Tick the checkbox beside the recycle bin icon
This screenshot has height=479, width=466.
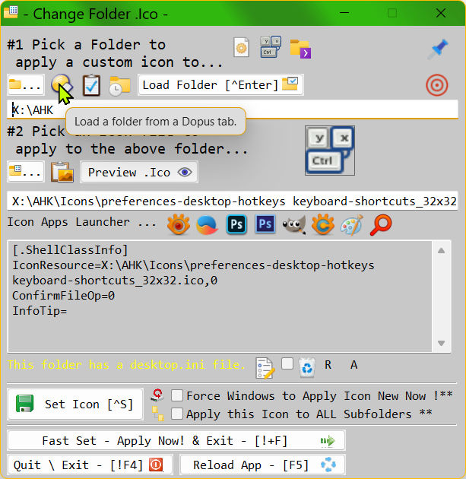(287, 364)
